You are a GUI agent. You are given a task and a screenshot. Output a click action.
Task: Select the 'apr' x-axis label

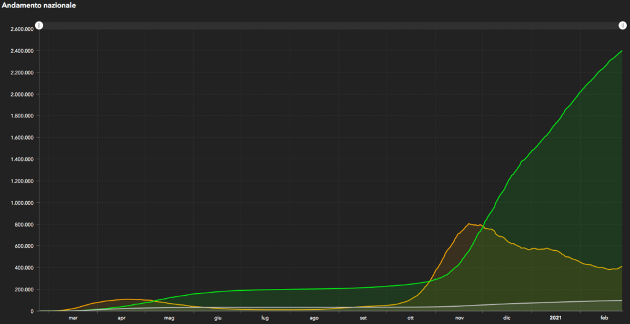pos(121,318)
